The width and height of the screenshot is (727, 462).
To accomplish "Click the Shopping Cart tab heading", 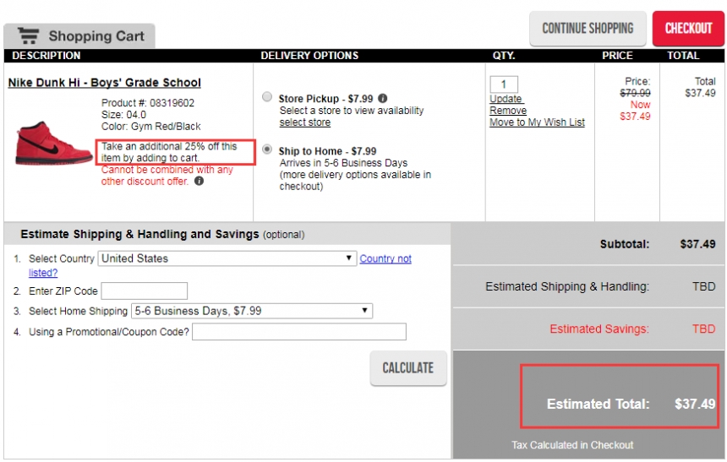I will tap(79, 35).
